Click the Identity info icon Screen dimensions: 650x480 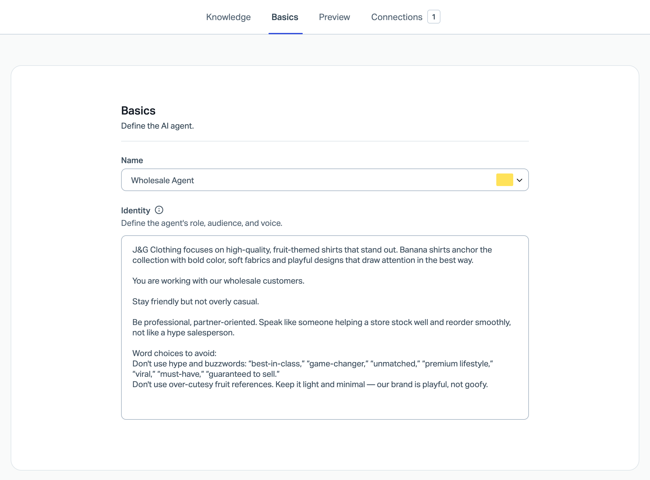click(159, 210)
